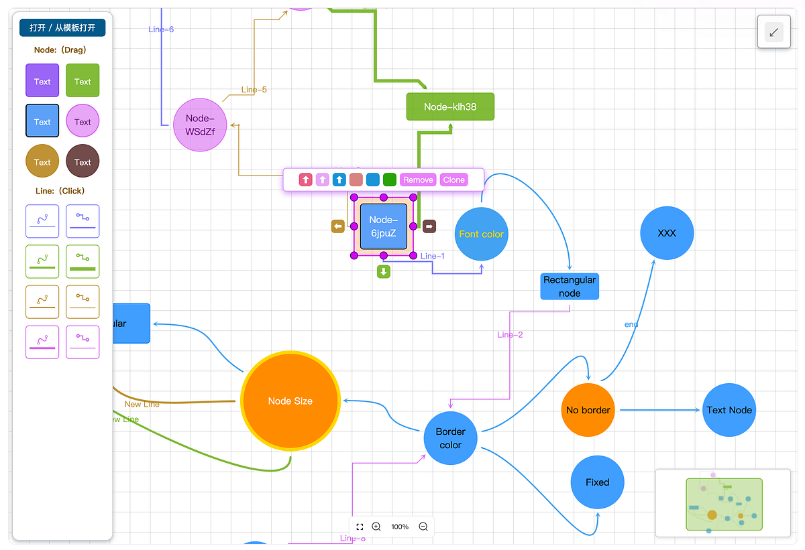Open the 打开 / 从模板打开 button

[62, 27]
